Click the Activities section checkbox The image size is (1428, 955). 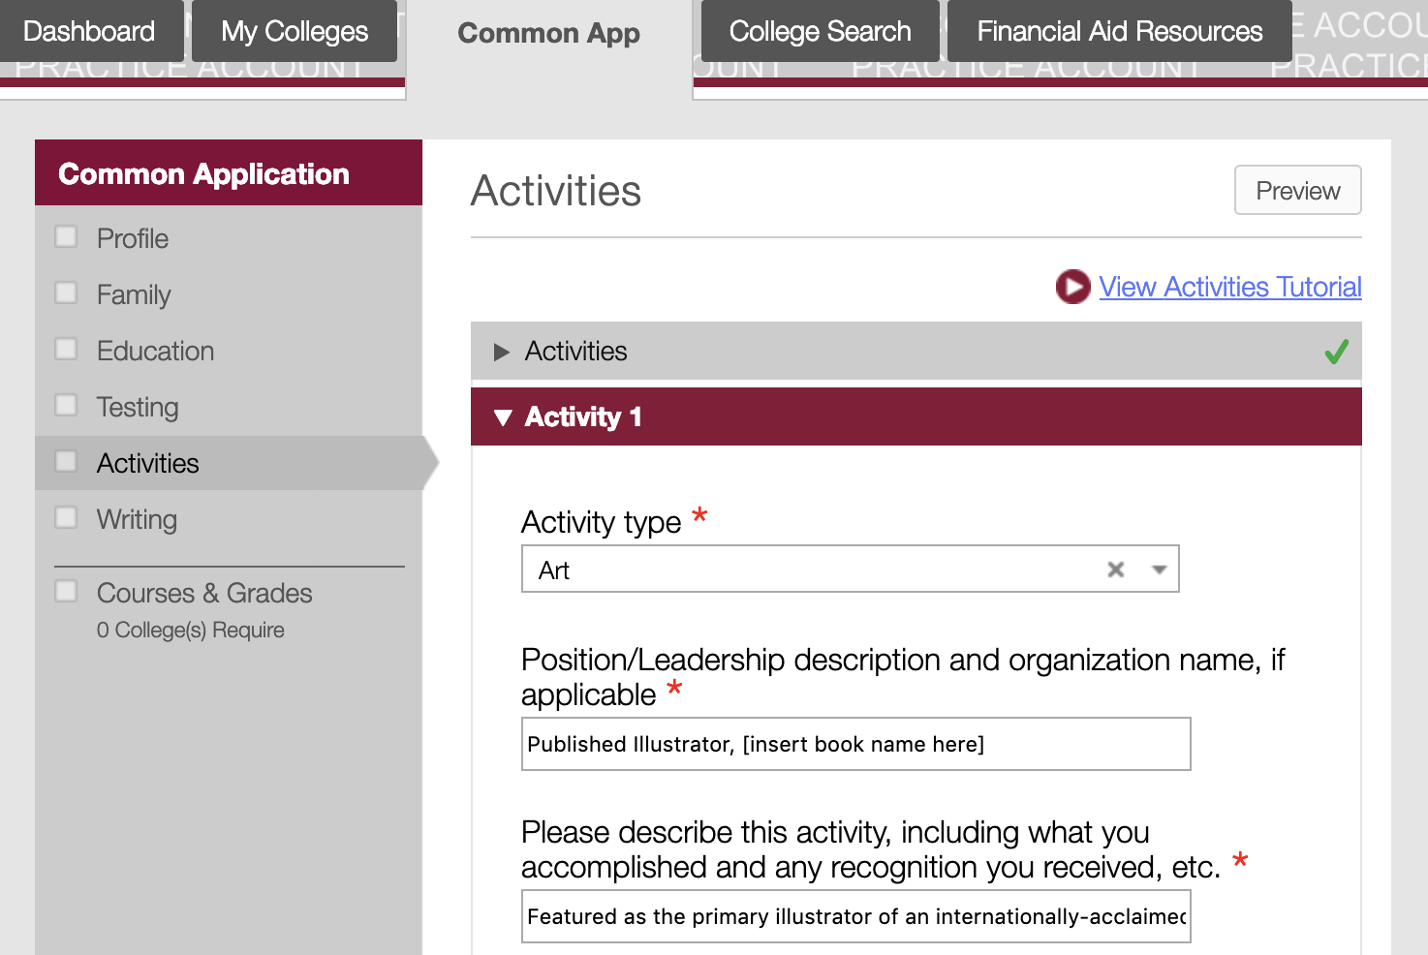pos(66,461)
